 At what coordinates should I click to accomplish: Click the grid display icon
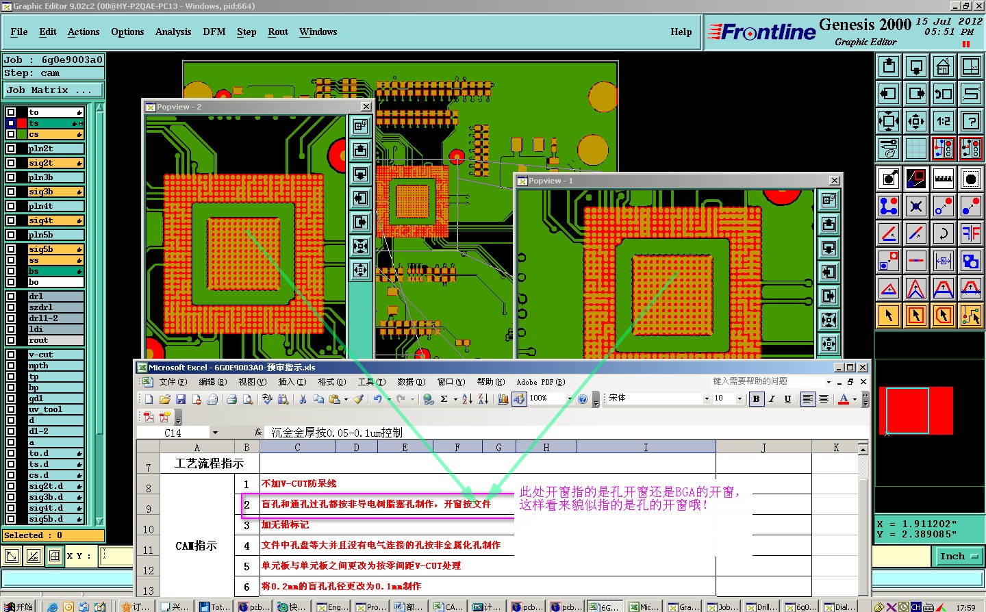[916, 149]
